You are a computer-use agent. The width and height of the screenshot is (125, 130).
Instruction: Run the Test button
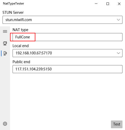[117, 124]
